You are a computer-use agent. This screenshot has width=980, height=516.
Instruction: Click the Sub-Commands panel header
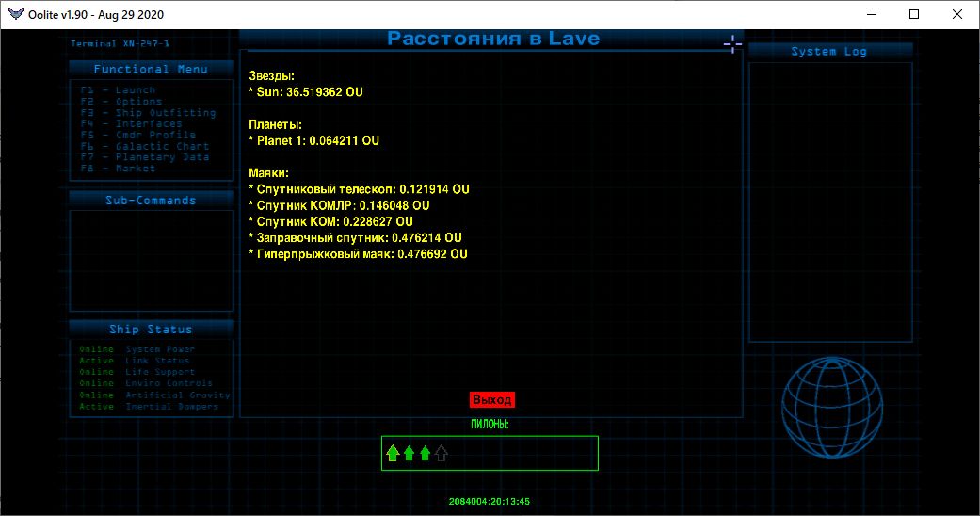click(151, 201)
